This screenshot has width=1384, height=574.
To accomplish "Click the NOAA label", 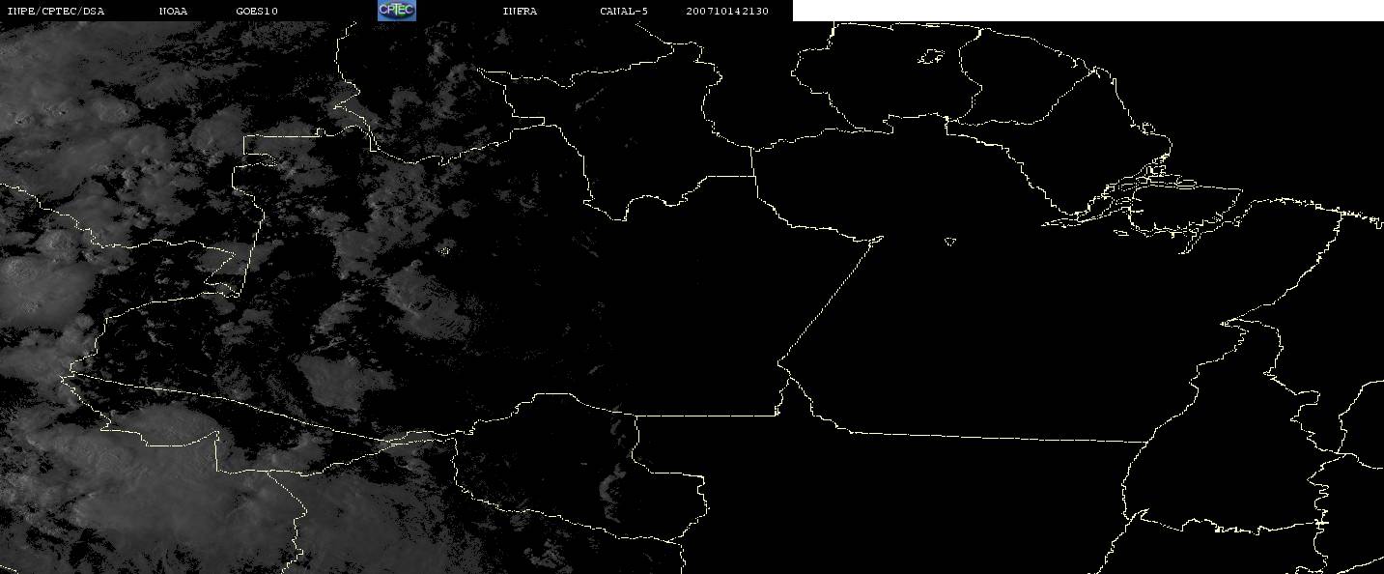I will point(173,12).
